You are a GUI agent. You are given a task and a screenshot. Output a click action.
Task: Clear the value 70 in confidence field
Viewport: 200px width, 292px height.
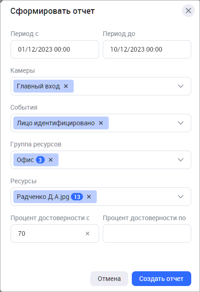coord(88,234)
